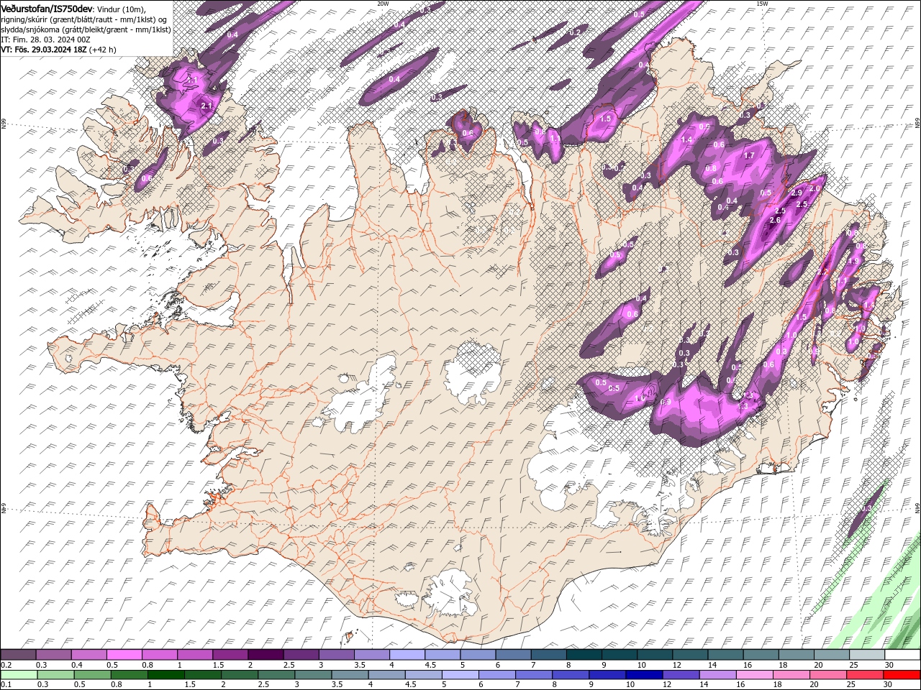This screenshot has width=921, height=690.
Task: Pick the violet swatch starting at 12, bottom row
Action: 680,675
